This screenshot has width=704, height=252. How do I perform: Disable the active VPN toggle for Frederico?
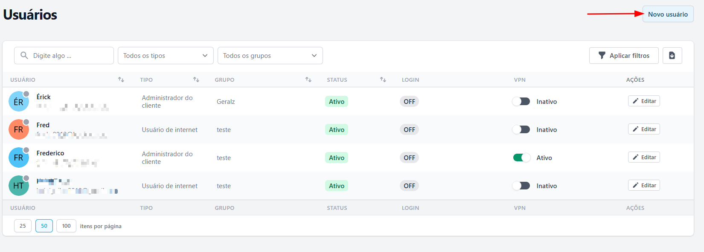pyautogui.click(x=521, y=158)
